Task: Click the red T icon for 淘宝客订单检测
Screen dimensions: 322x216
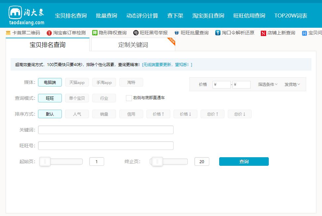Action: point(49,33)
